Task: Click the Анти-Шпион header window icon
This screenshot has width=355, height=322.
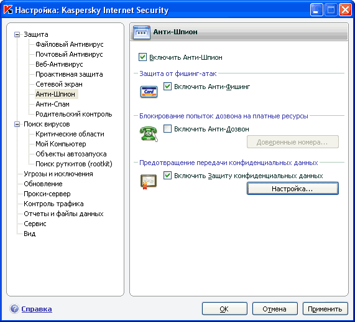Action: click(x=142, y=32)
